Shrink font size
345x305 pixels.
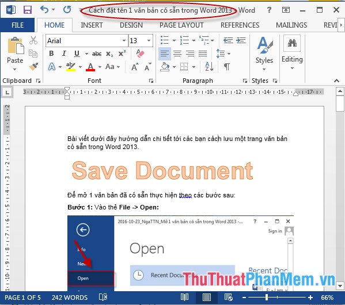tap(148, 67)
